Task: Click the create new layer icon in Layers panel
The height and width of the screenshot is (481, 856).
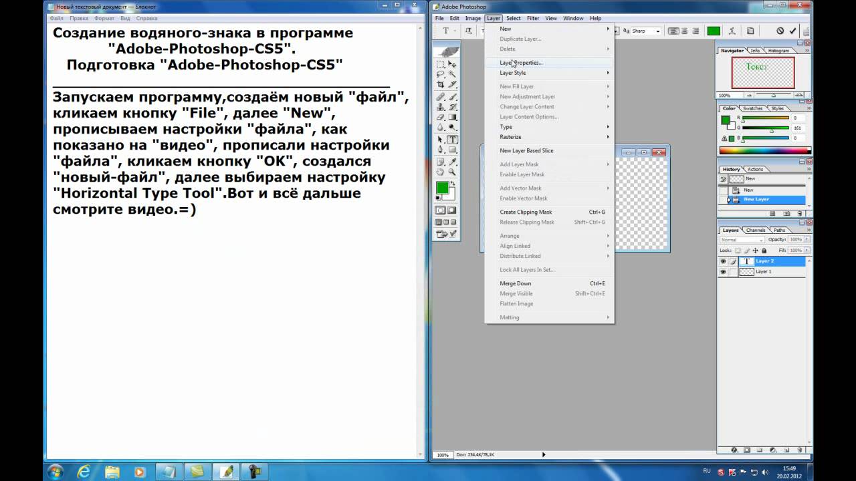Action: point(786,450)
